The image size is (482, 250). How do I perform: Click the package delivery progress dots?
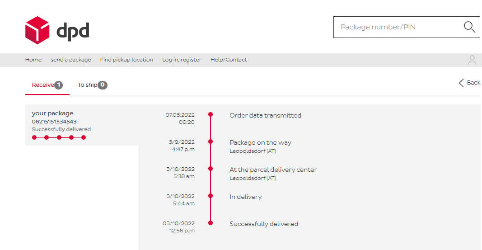(x=59, y=137)
